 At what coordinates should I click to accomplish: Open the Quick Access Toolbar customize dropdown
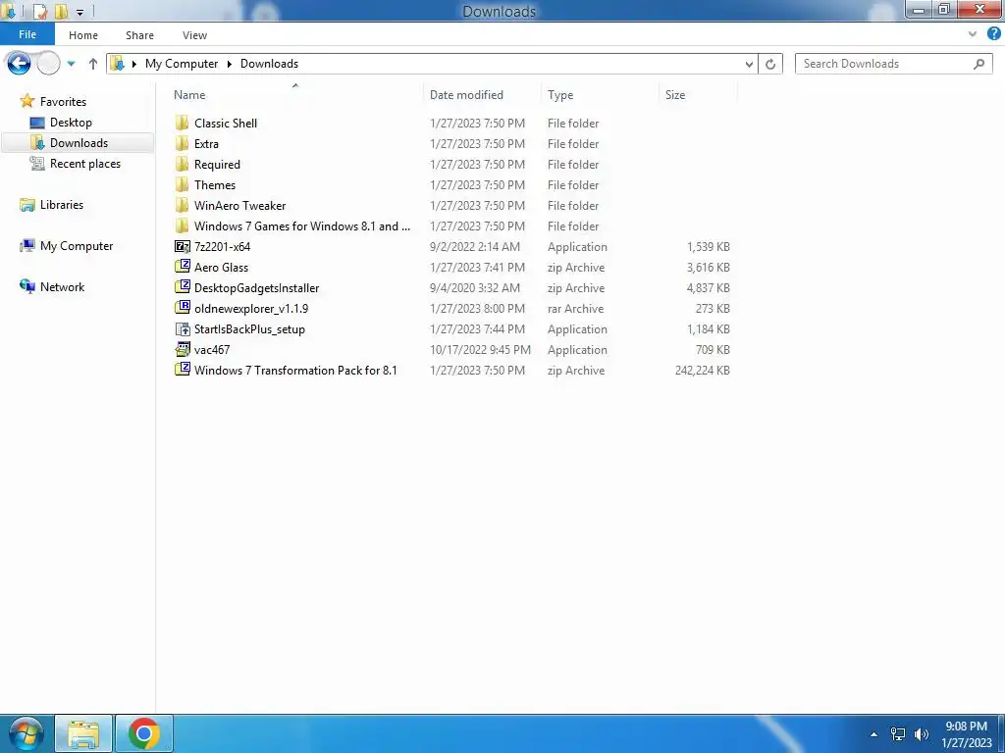click(80, 12)
